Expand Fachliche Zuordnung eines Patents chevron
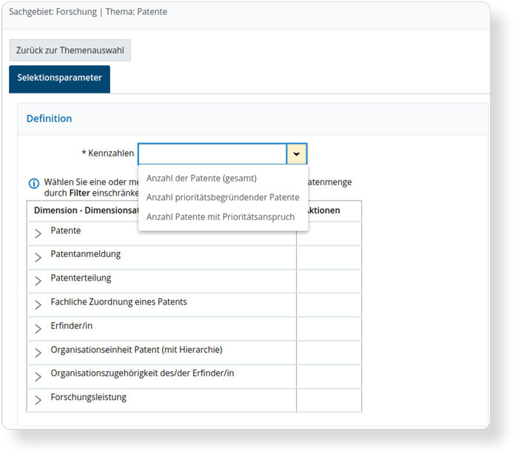 (x=38, y=304)
